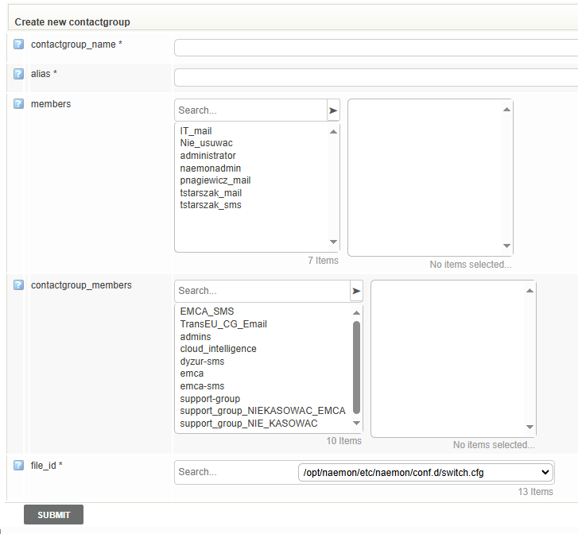
Task: Focus the contactgroup_name text field
Action: [375, 48]
